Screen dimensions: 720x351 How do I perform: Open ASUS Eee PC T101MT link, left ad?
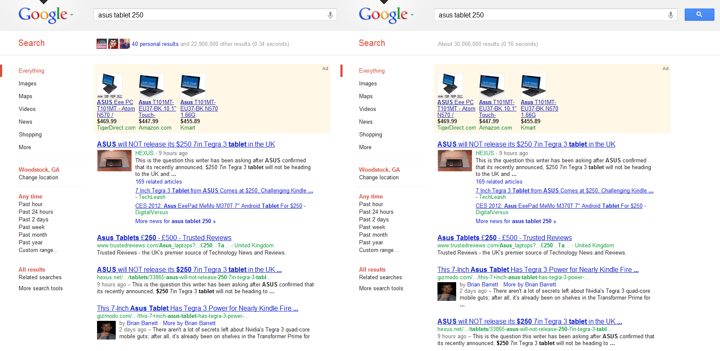point(116,109)
